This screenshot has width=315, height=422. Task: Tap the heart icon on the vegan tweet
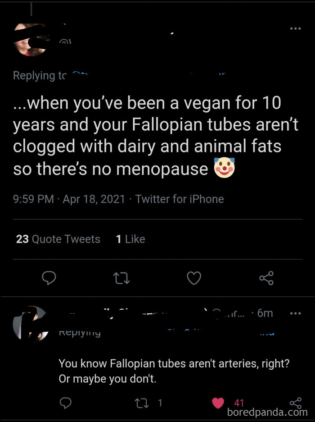point(193,279)
